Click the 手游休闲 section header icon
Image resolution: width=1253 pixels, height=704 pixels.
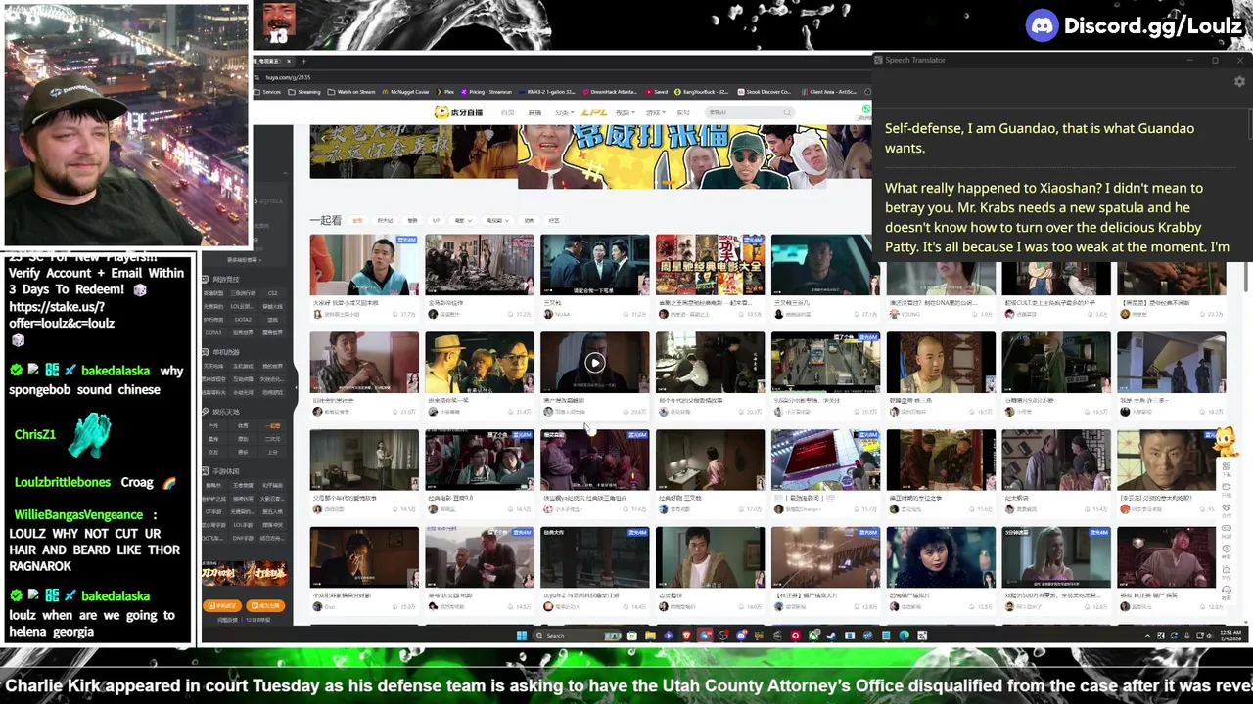(x=205, y=471)
